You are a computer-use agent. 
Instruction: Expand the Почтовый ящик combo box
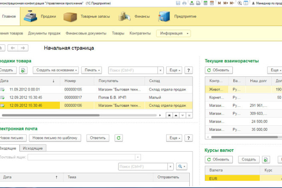[x=138, y=157]
